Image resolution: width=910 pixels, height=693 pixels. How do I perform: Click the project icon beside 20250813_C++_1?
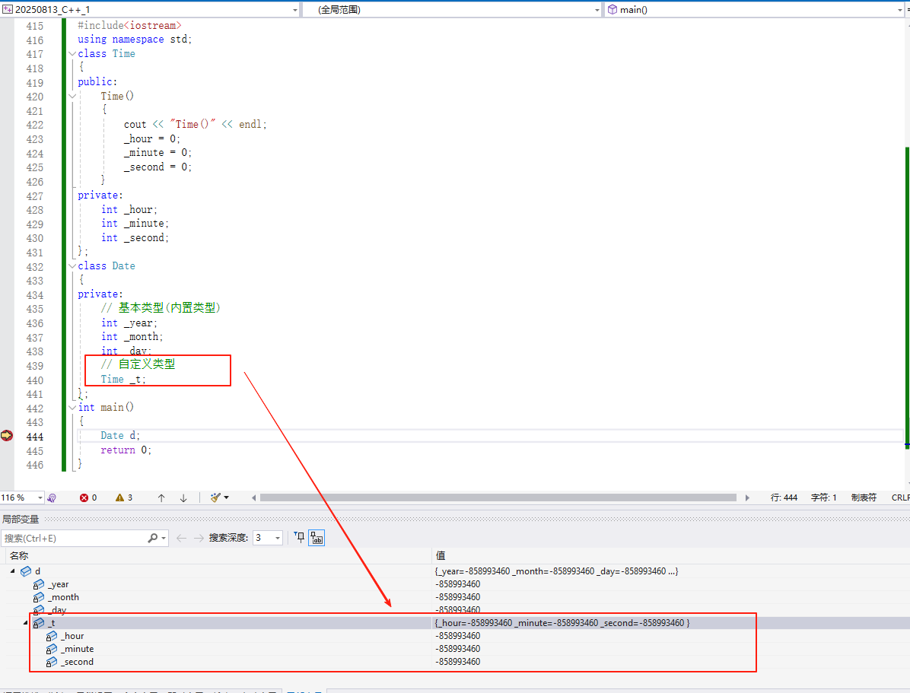click(8, 9)
